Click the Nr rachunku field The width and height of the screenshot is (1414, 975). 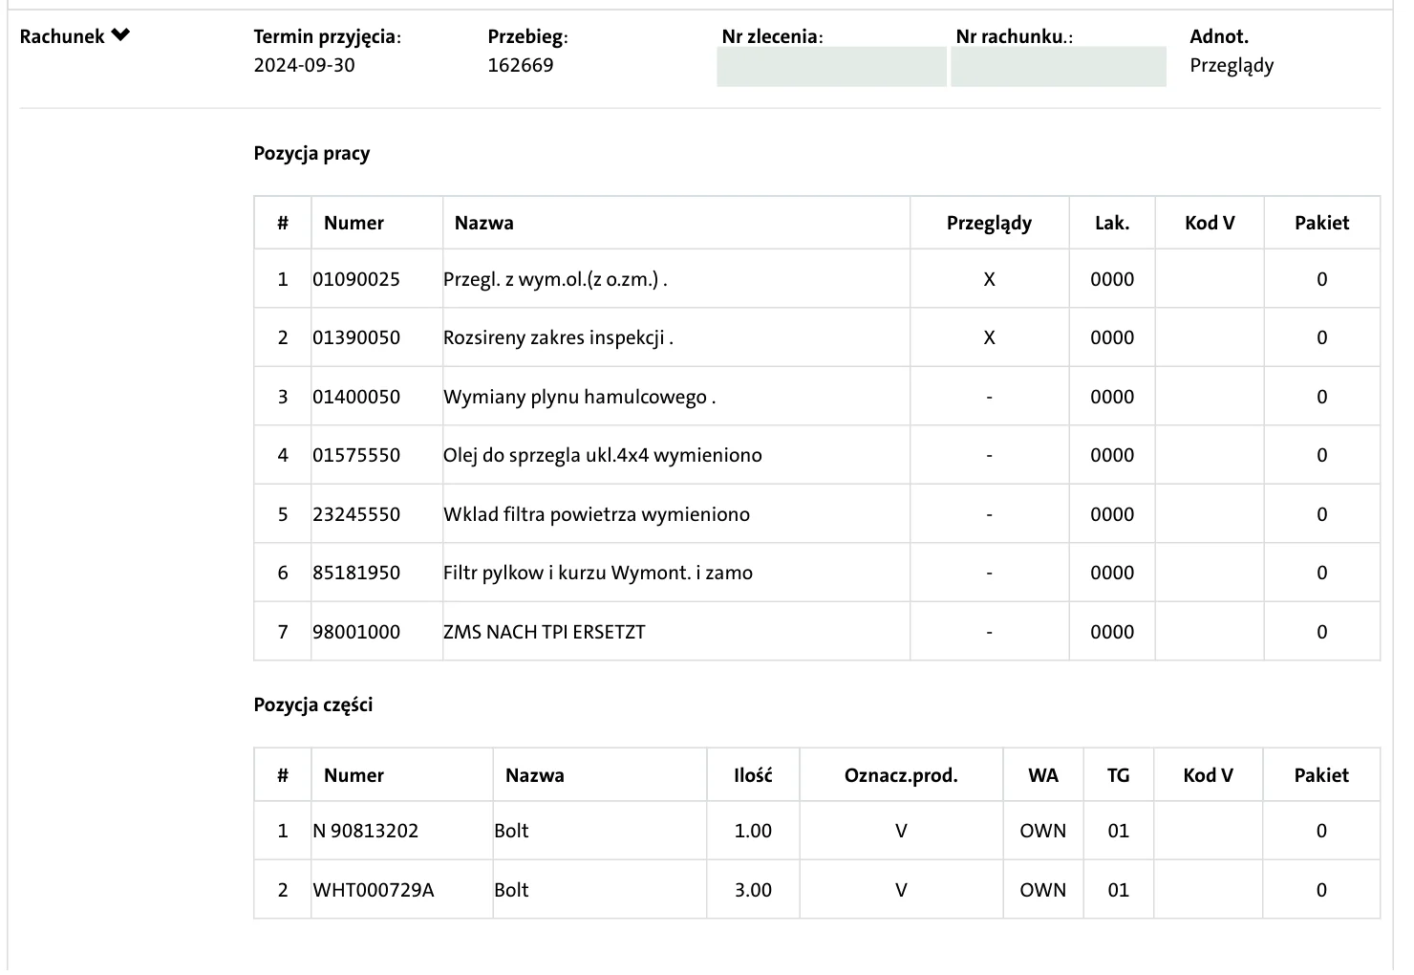[1059, 66]
